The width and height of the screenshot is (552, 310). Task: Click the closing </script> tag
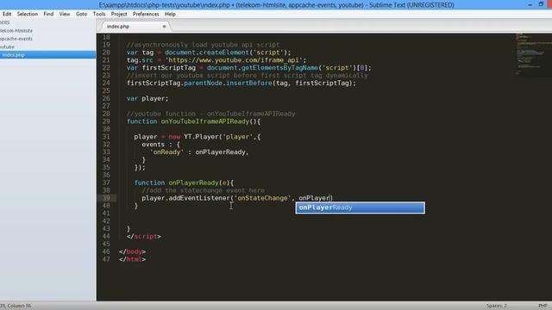click(144, 236)
